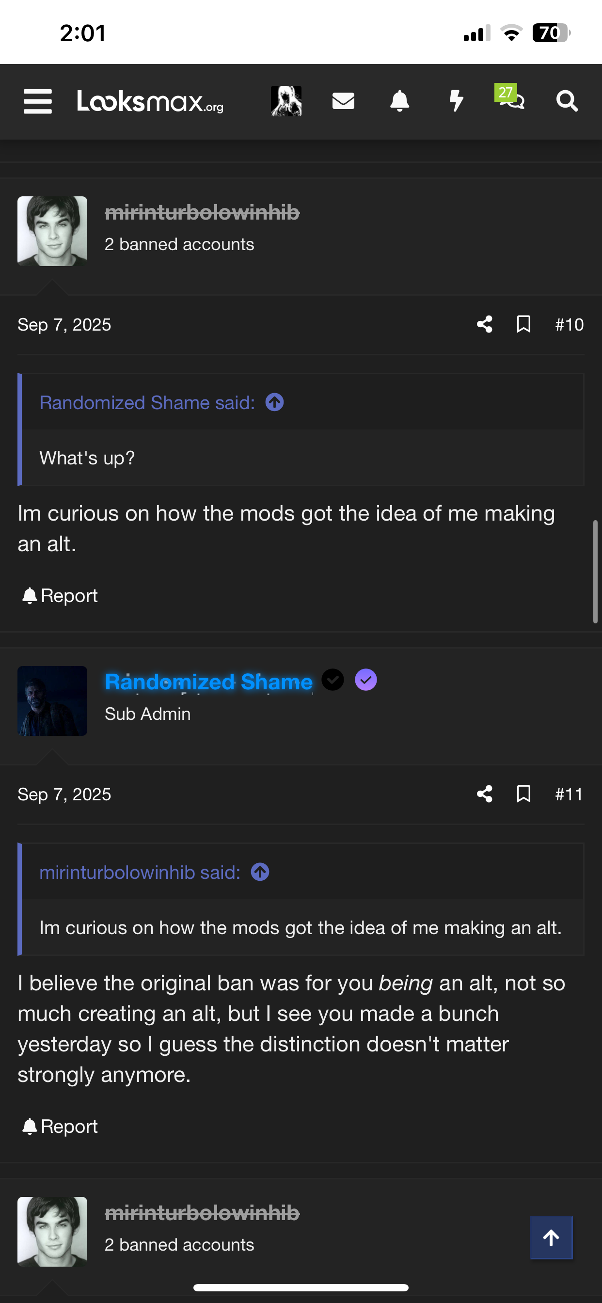
Task: Open the search magnifier icon
Action: click(x=567, y=101)
